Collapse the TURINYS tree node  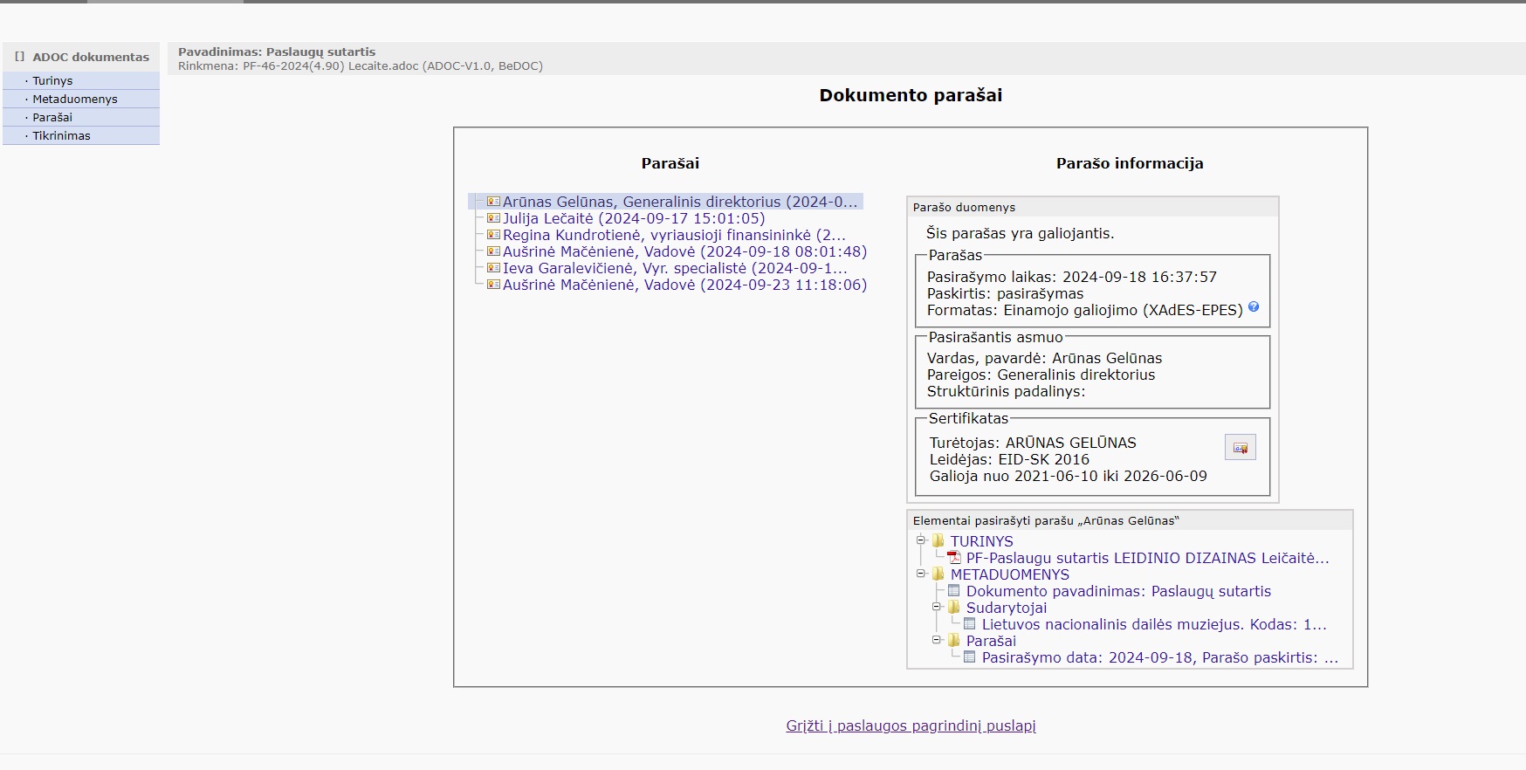point(920,540)
